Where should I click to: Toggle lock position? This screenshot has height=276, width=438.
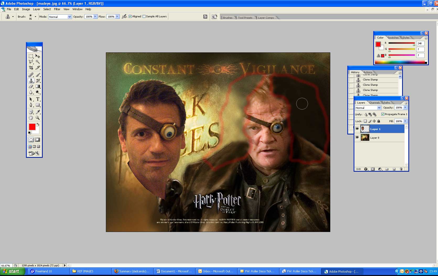click(374, 121)
